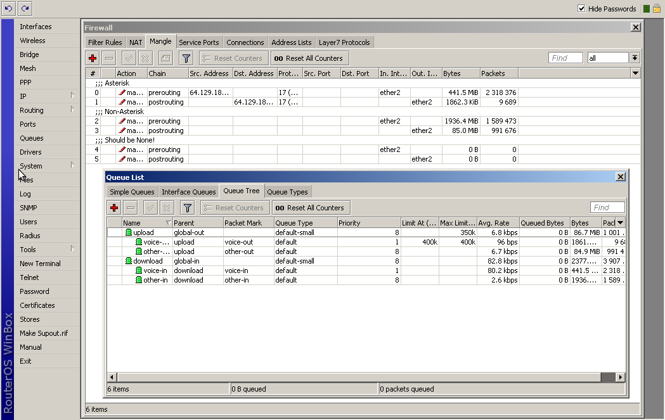Click the undo arrow icon in the top bar

pos(9,8)
